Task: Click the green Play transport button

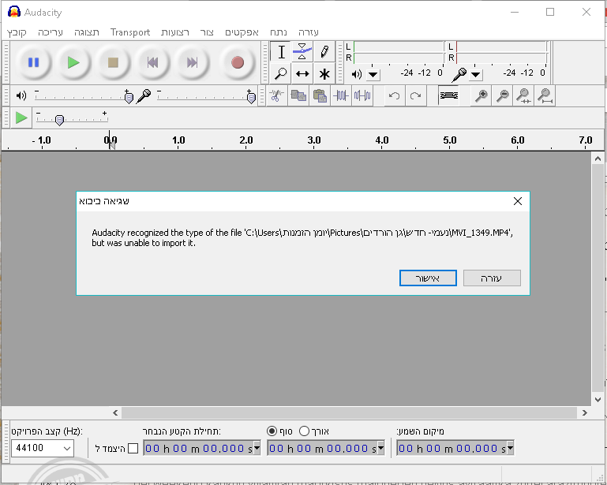Action: [x=73, y=62]
